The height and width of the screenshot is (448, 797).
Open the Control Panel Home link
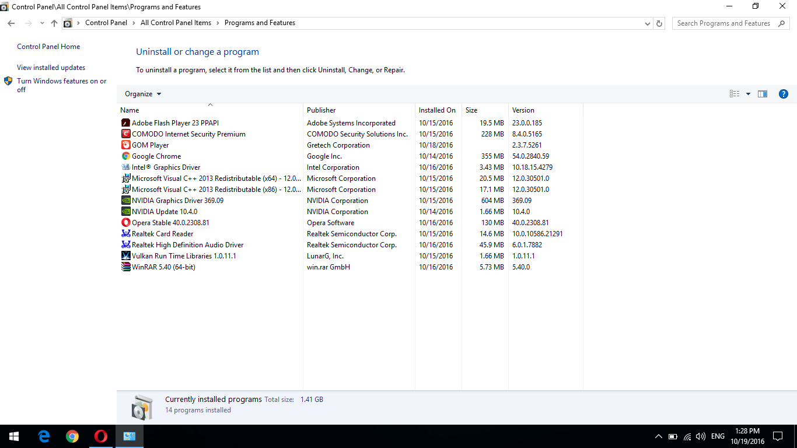pyautogui.click(x=48, y=47)
